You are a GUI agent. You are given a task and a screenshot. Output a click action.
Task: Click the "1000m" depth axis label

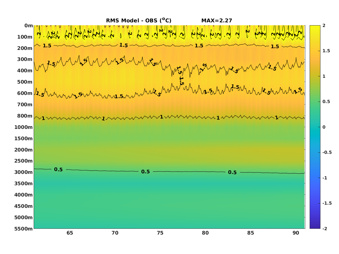(x=24, y=127)
